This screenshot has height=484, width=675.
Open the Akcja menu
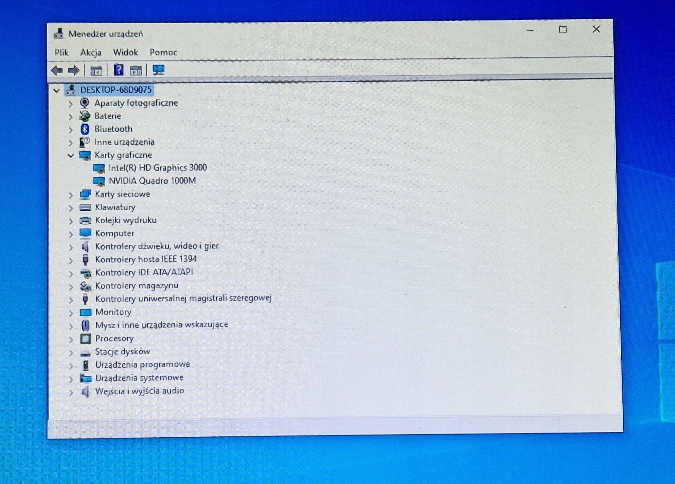pyautogui.click(x=91, y=53)
